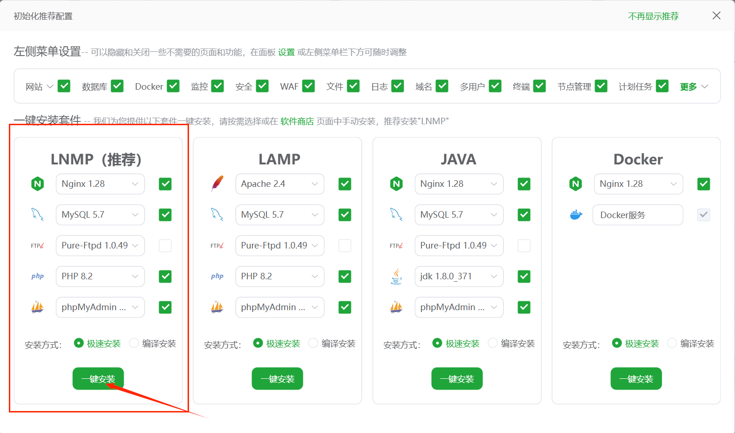This screenshot has width=735, height=433.
Task: Click 一键安装 button under LNMP
Action: [98, 379]
